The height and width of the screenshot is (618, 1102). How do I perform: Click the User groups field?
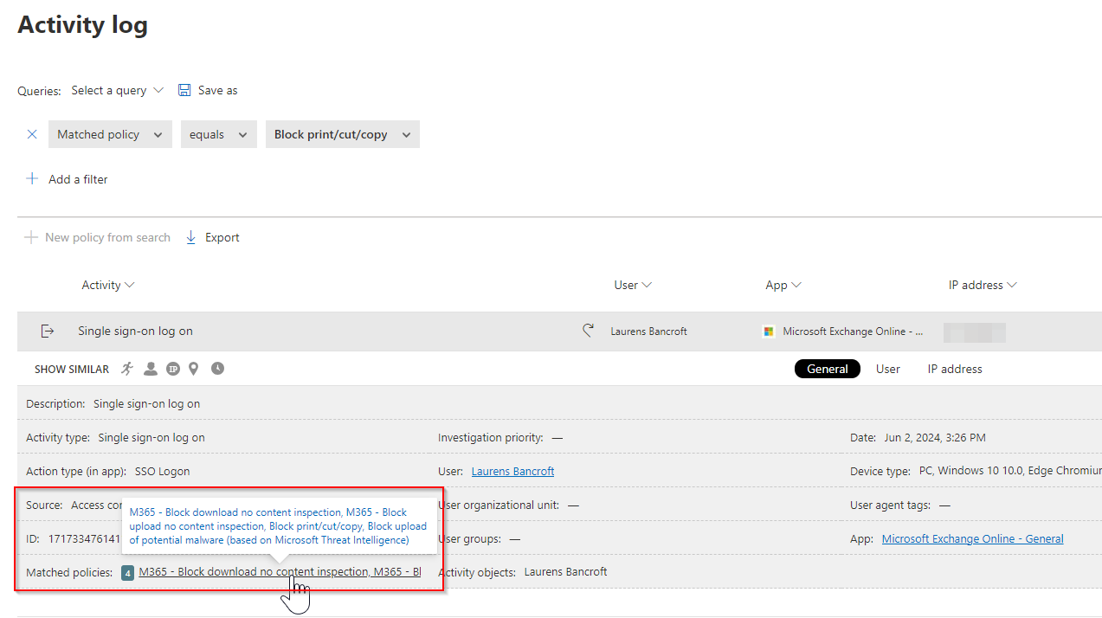coord(480,538)
